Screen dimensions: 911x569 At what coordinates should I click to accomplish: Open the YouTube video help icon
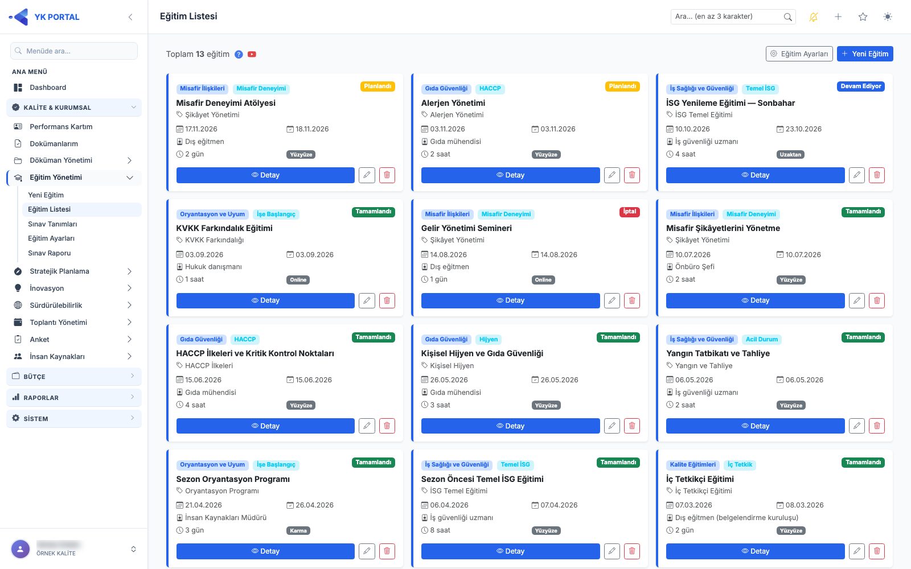pyautogui.click(x=252, y=55)
